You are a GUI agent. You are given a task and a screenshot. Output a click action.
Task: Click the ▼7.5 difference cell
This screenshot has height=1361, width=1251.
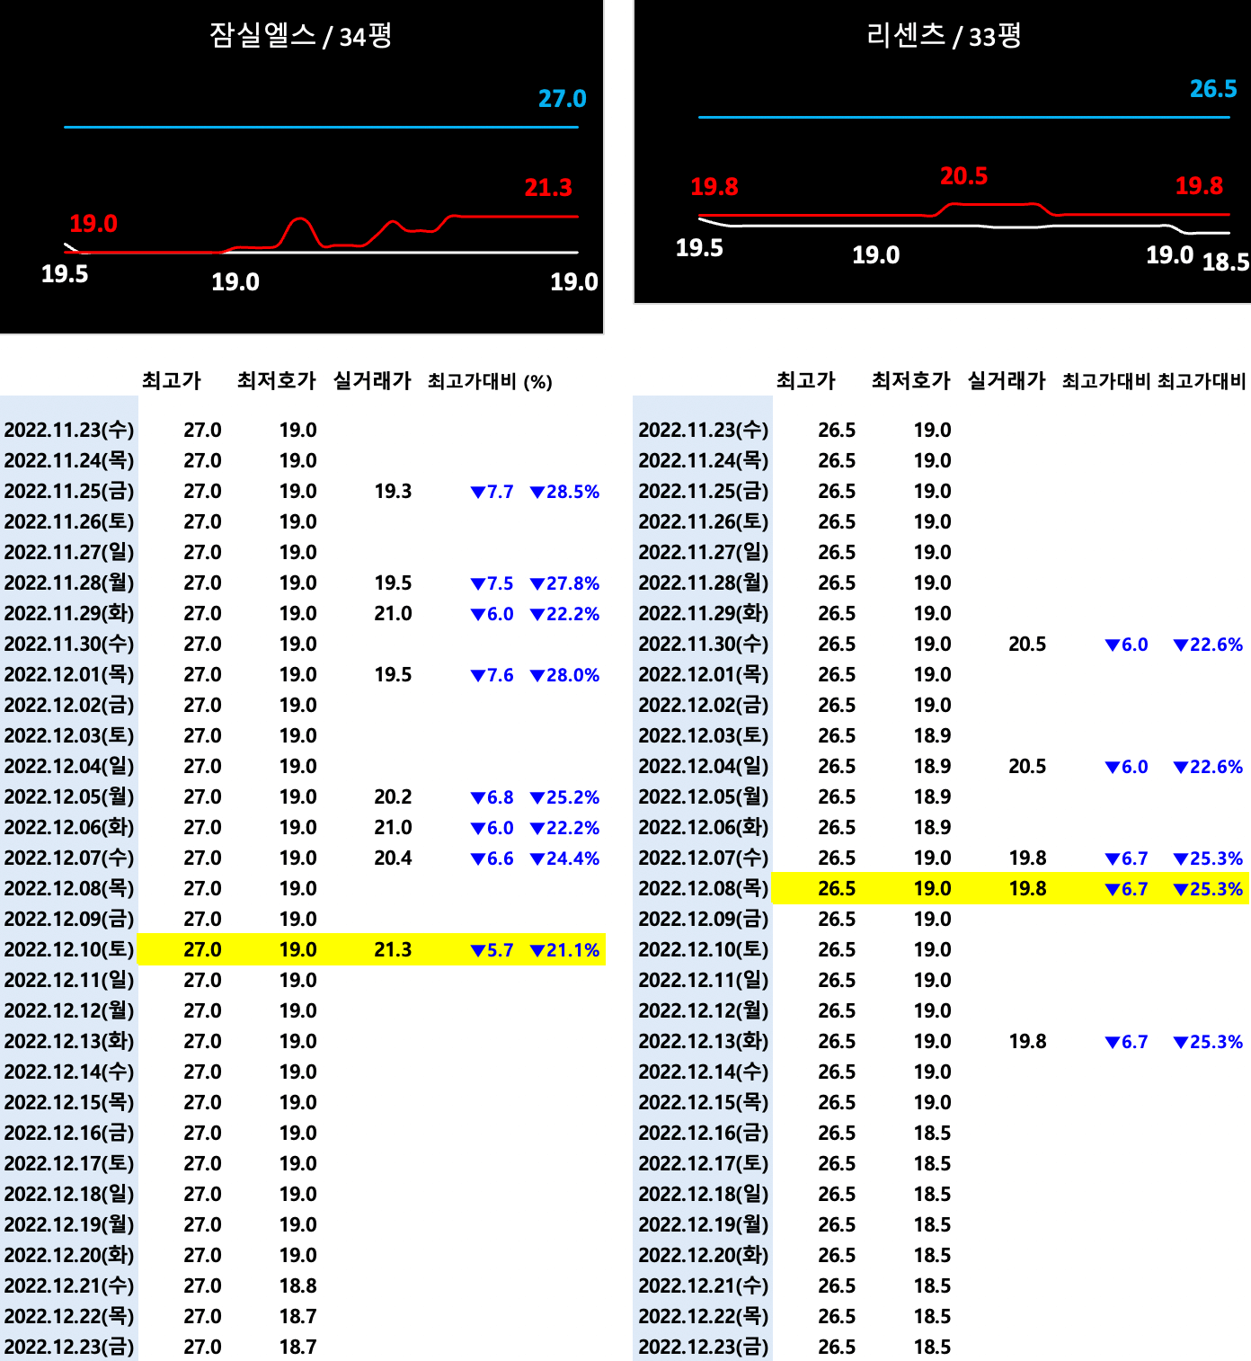pyautogui.click(x=492, y=583)
